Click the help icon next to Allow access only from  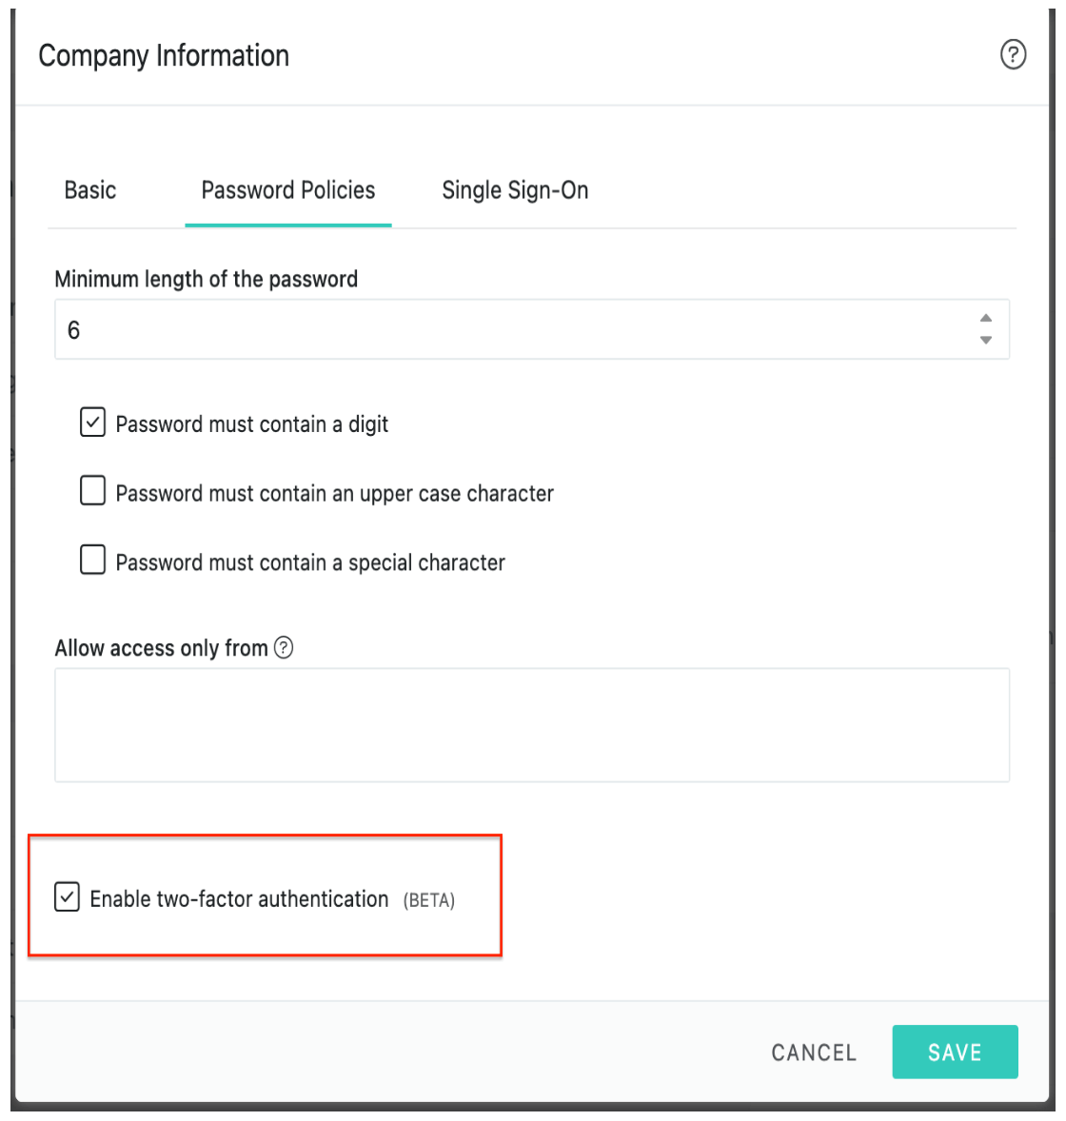(x=284, y=648)
